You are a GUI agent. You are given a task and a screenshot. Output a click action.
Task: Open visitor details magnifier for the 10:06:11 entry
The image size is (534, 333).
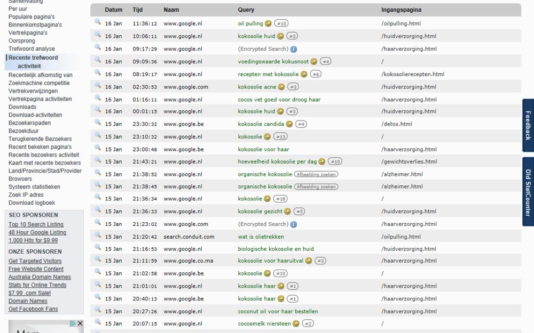pyautogui.click(x=97, y=35)
